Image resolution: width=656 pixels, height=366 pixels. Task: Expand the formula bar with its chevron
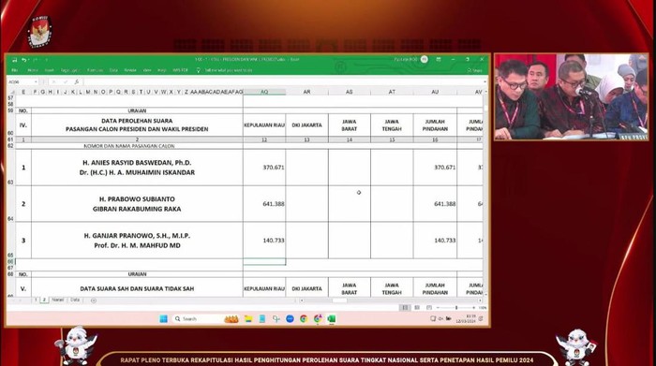(485, 81)
